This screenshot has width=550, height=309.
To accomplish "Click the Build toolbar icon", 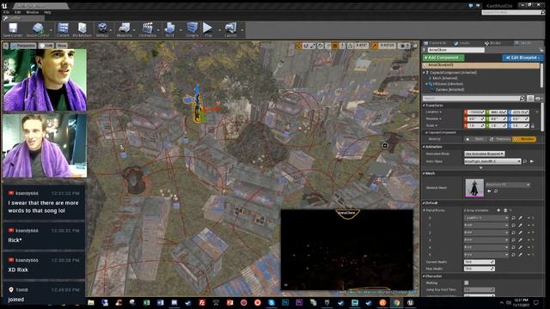I will point(170,29).
